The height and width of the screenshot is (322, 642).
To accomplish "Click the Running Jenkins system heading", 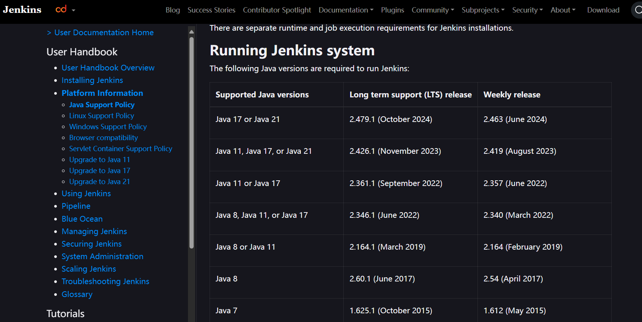I will [x=292, y=50].
